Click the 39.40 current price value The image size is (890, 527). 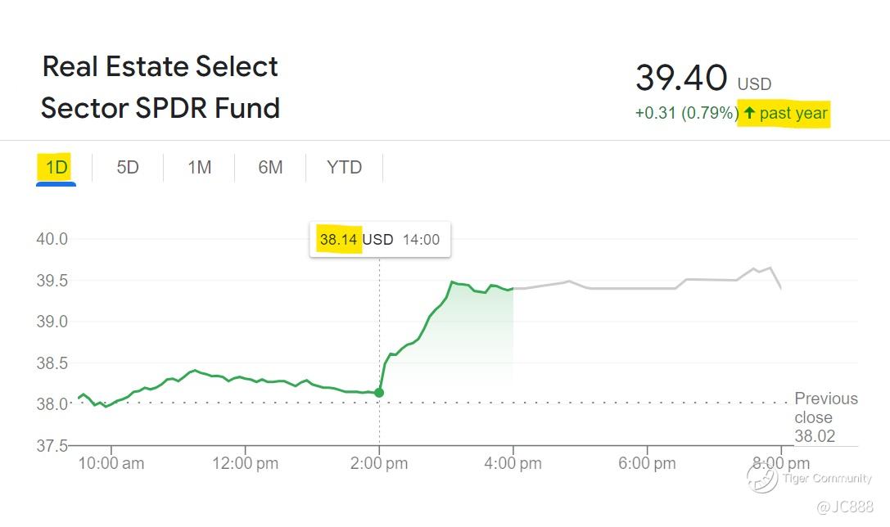(x=681, y=79)
